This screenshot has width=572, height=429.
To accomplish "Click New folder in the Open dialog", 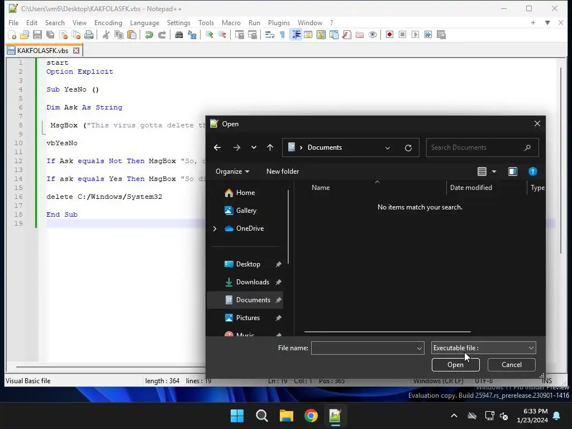I will 283,171.
